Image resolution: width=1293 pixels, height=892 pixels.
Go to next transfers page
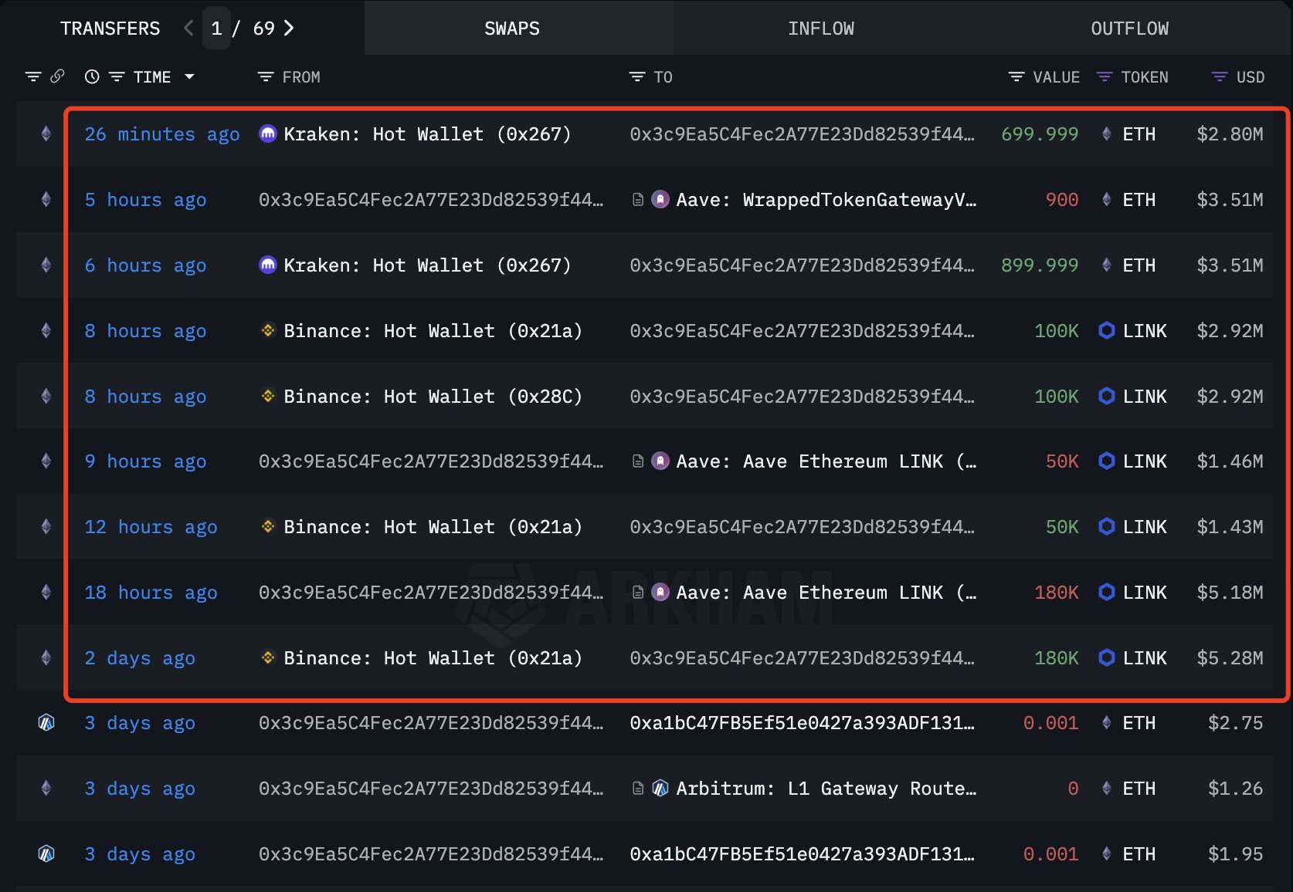click(x=290, y=29)
